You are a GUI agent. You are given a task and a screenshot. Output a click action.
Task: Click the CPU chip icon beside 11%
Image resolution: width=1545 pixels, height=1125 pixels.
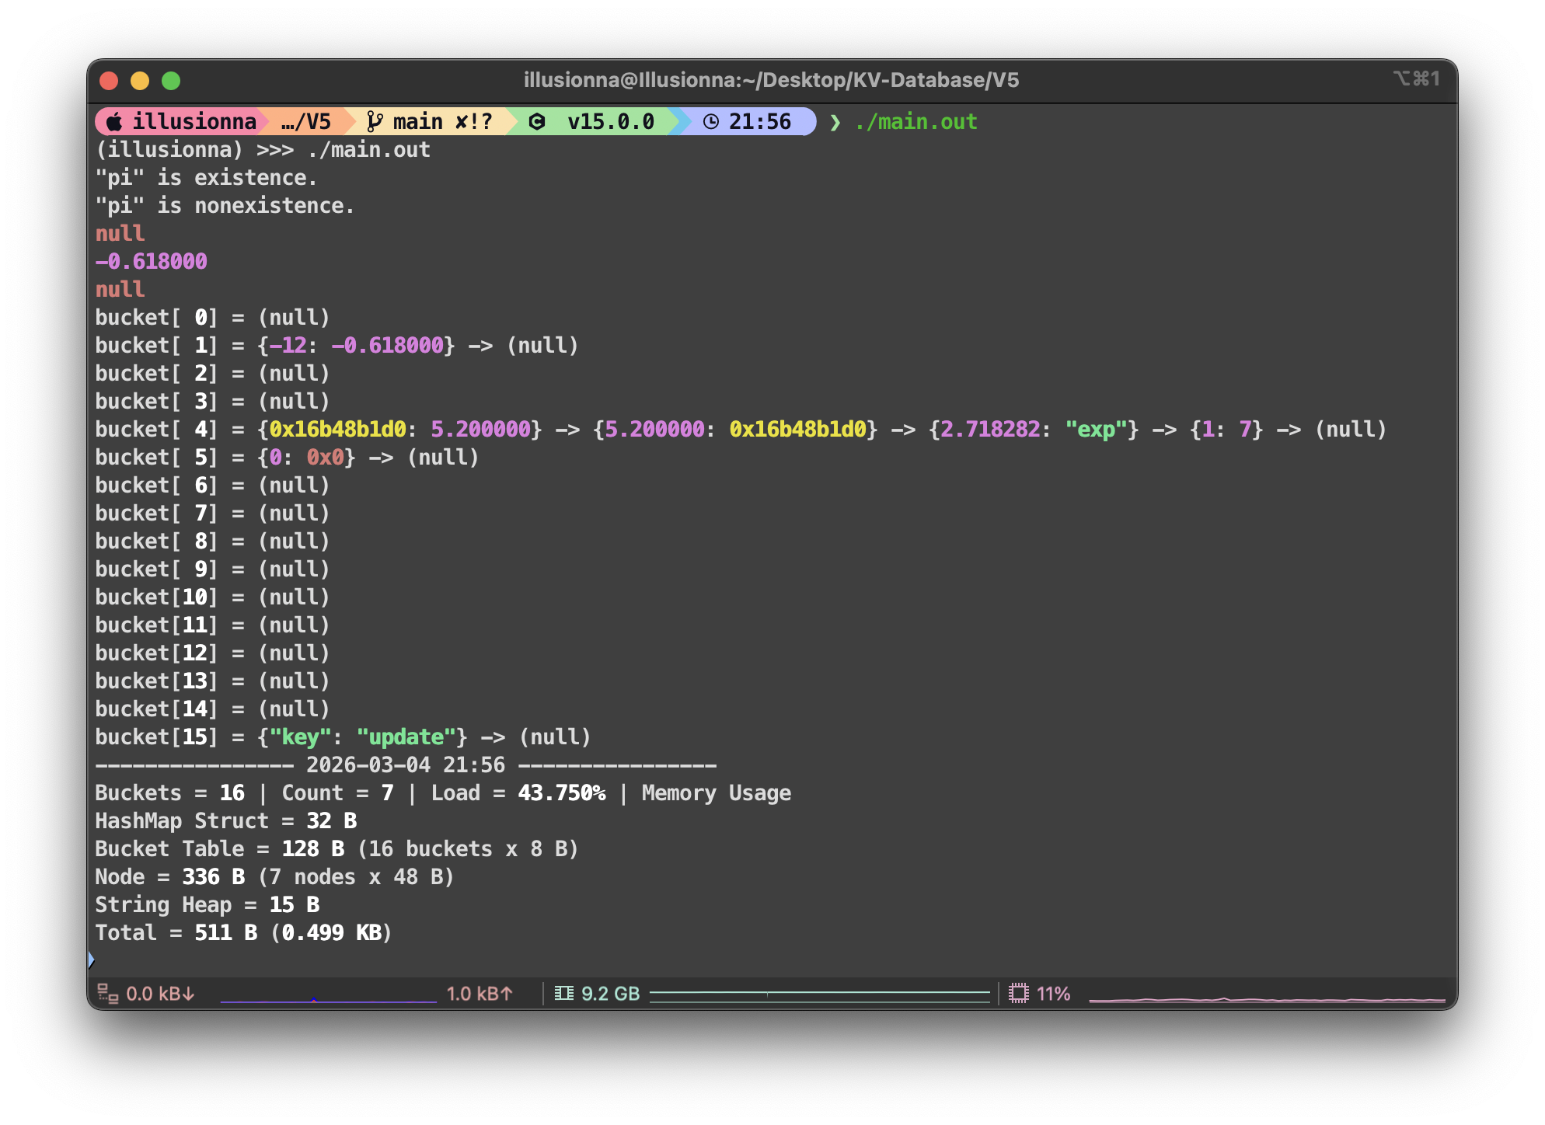click(1019, 994)
